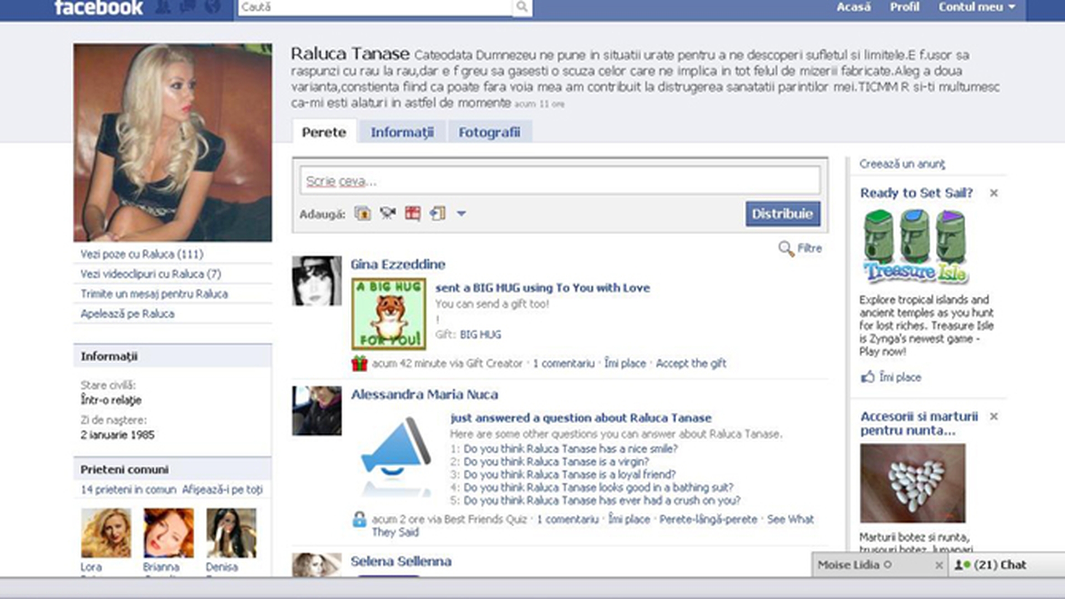The height and width of the screenshot is (599, 1065).
Task: Open 14 prieteni în comun link
Action: coord(128,490)
